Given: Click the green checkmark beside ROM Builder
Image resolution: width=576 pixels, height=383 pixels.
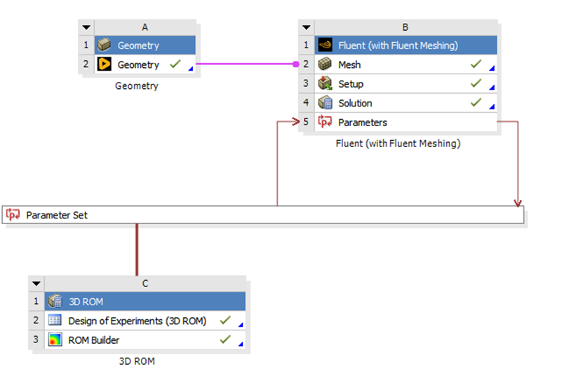Looking at the screenshot, I should click(225, 340).
